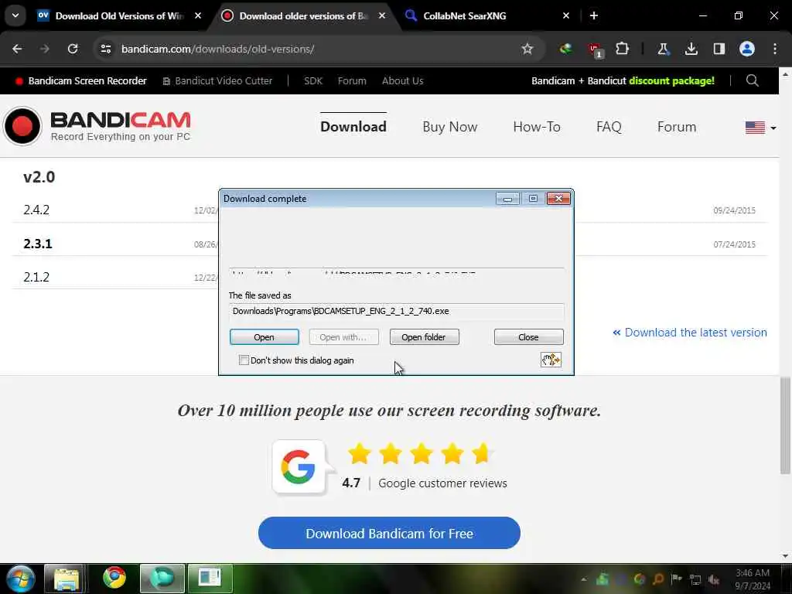Screen dimensions: 792x594
Task: Open Chrome three-dot menu
Action: click(x=775, y=49)
